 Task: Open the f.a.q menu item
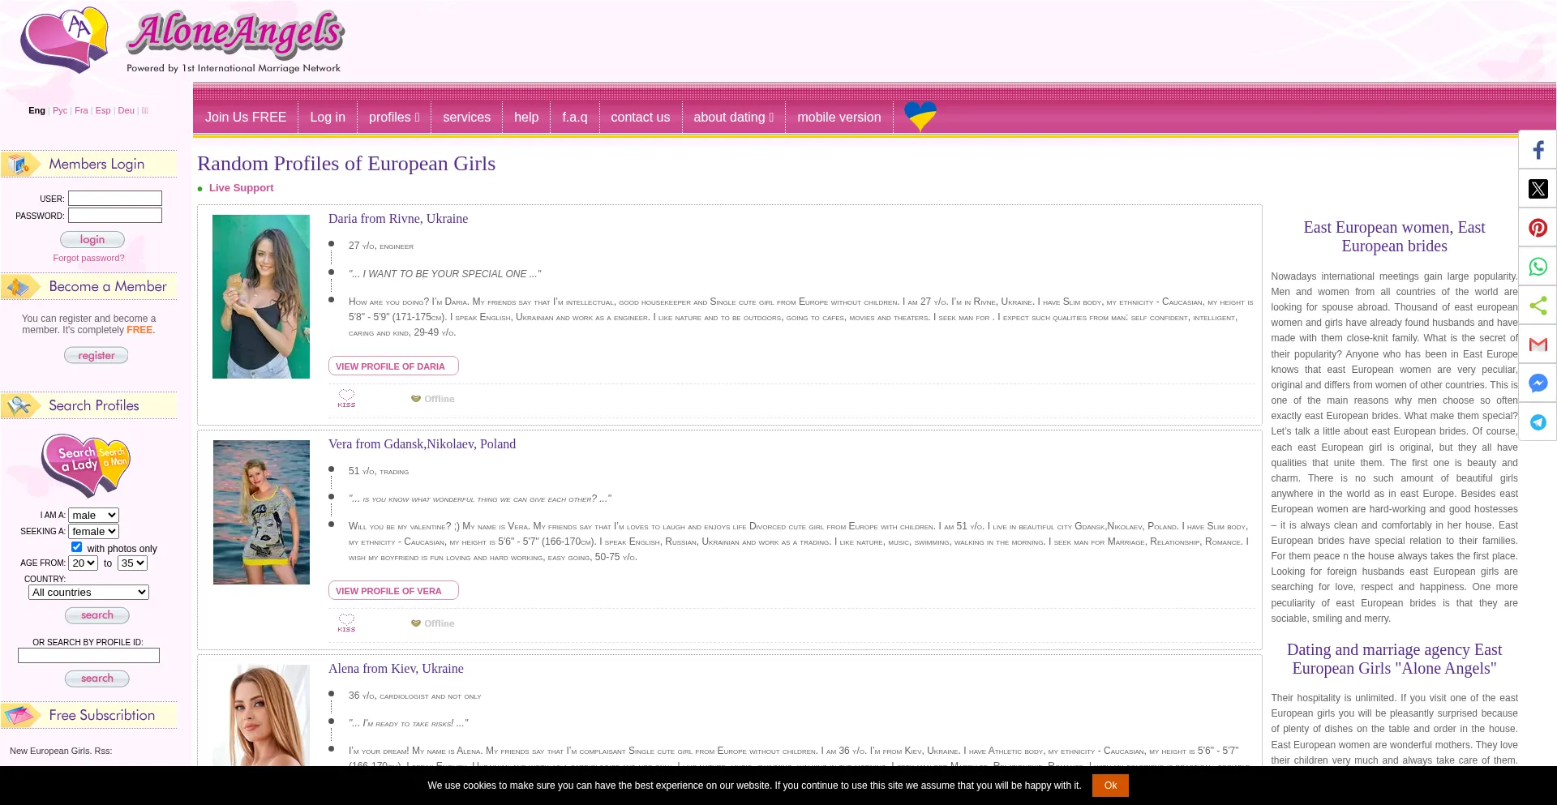575,117
